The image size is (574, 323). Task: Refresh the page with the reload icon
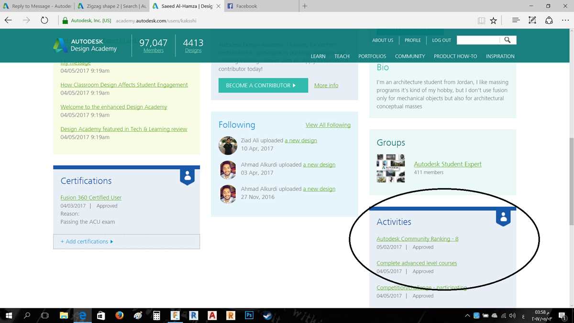(44, 20)
